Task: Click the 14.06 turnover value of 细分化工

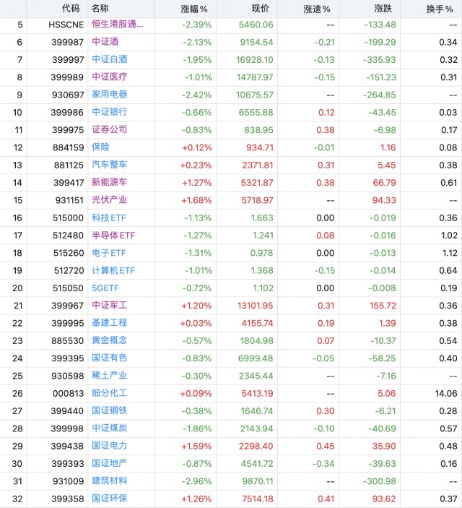Action: [446, 393]
